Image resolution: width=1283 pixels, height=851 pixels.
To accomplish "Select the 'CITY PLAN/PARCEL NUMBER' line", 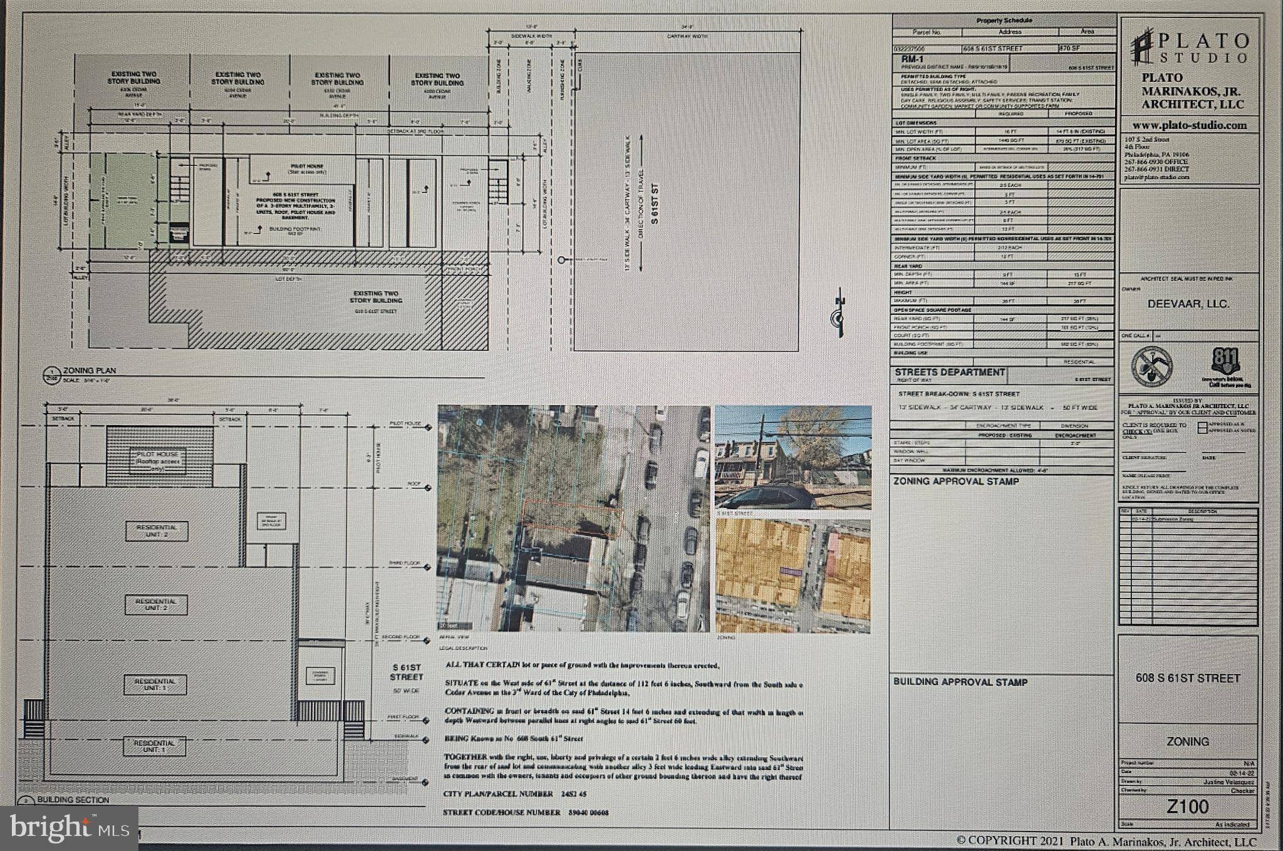I will pos(515,794).
